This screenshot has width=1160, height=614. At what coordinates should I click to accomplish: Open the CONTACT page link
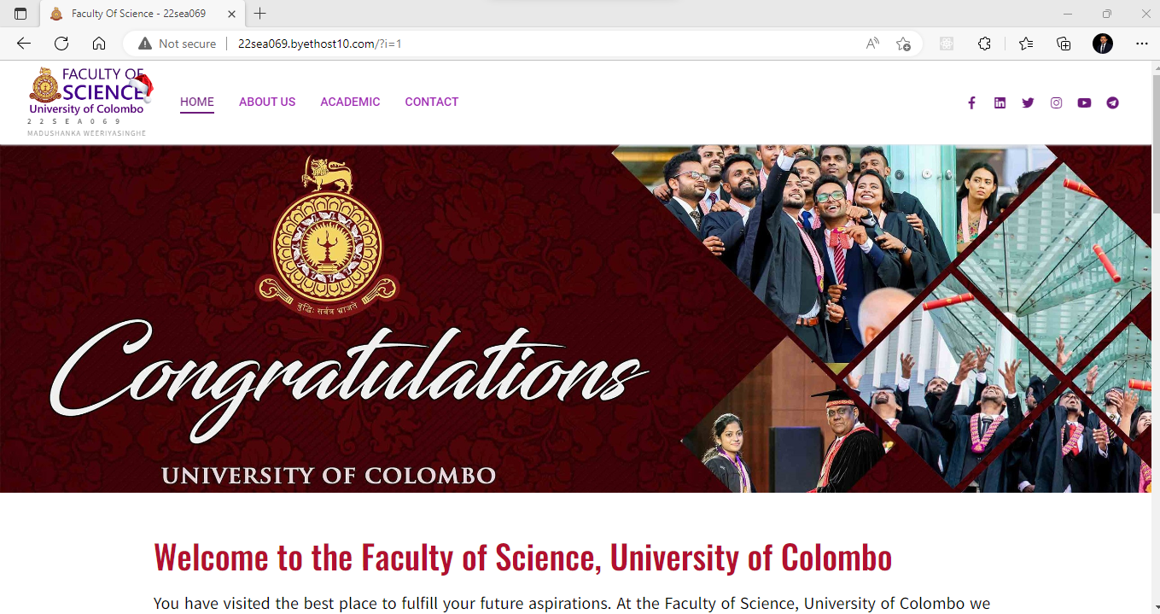tap(432, 102)
